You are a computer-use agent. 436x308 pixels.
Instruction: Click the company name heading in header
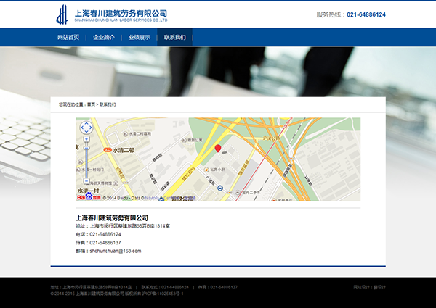tap(121, 12)
